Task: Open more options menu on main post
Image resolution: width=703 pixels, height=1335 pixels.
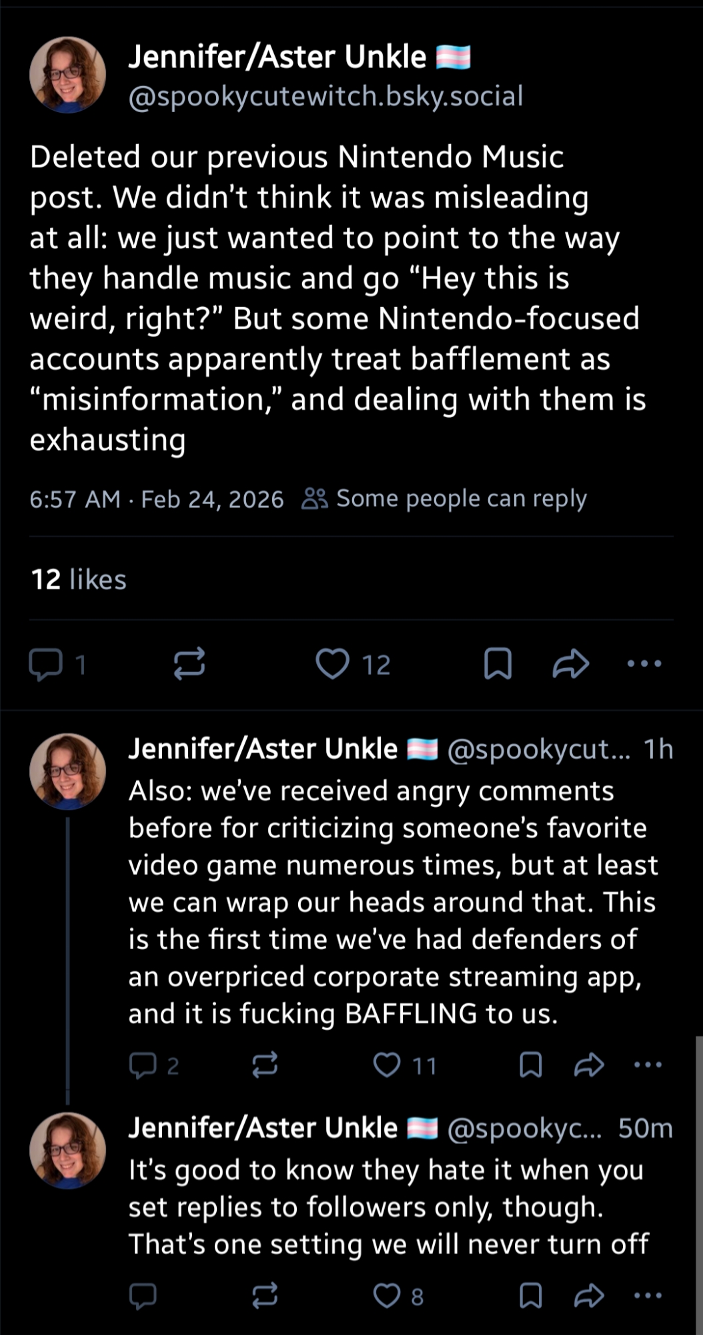Action: (x=644, y=664)
